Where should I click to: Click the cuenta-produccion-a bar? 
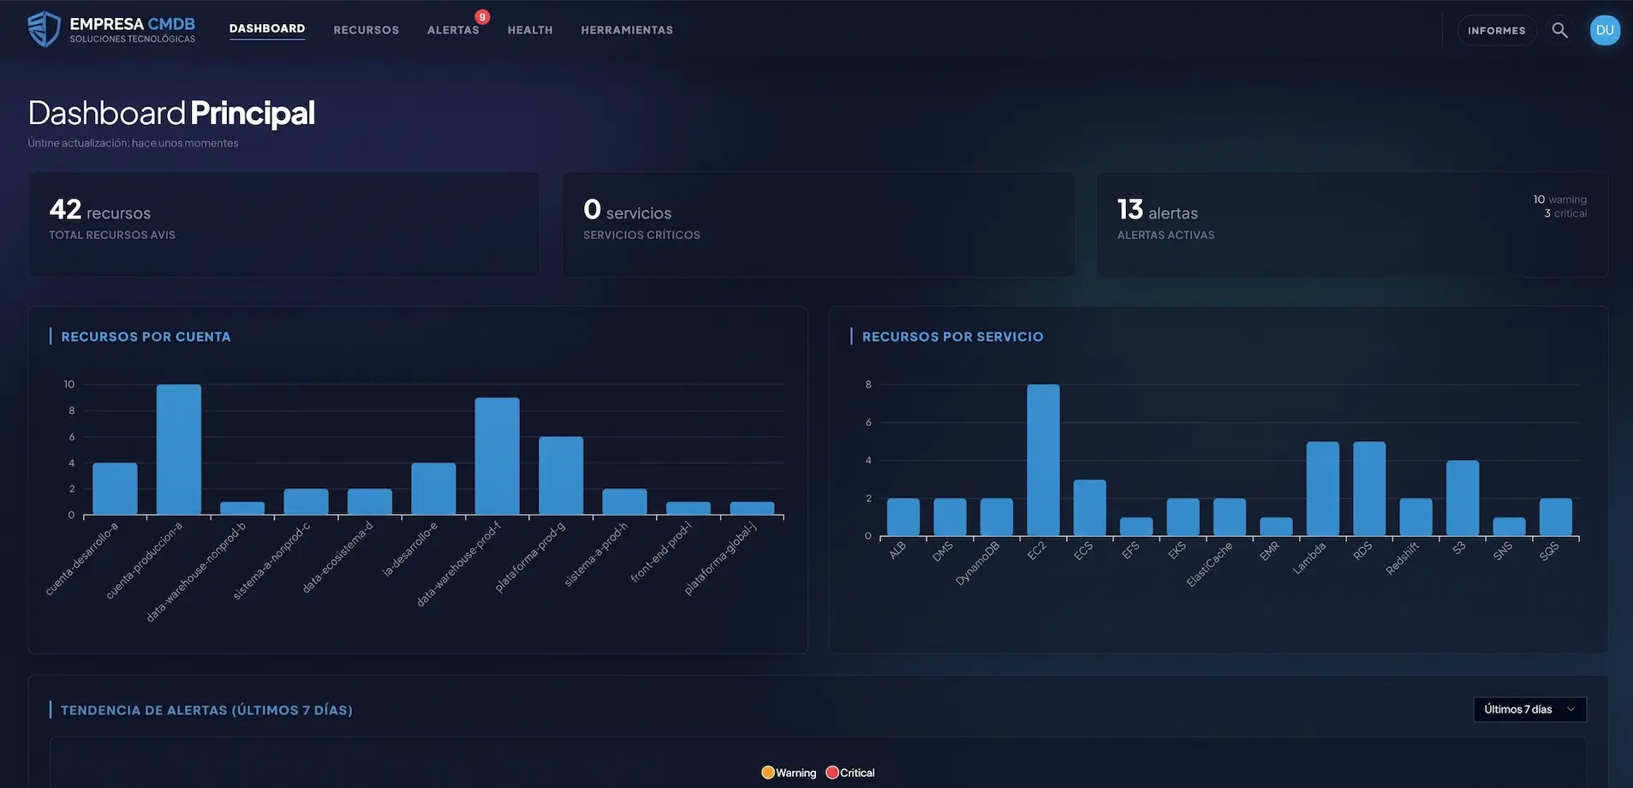pos(179,450)
